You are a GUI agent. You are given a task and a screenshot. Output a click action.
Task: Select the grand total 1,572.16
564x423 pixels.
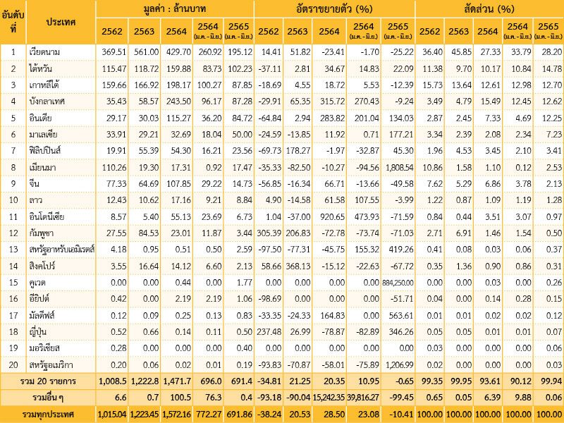tap(176, 415)
